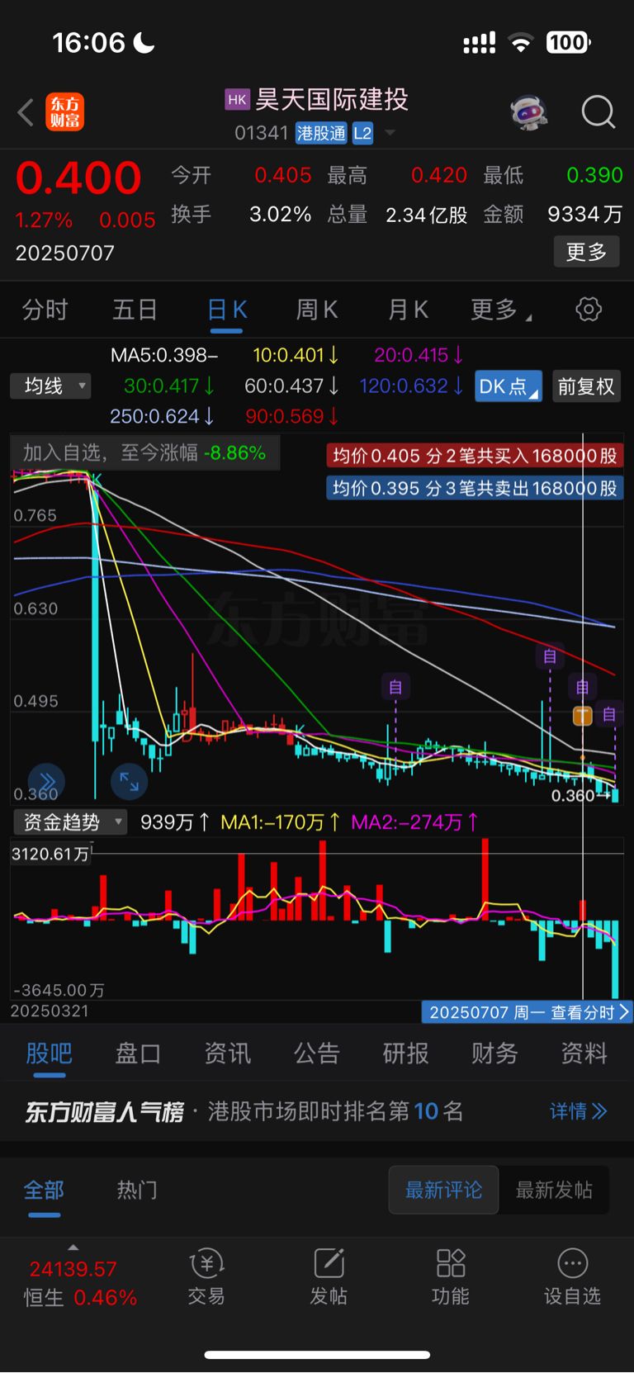Open the 均线 indicator dropdown

click(x=50, y=386)
